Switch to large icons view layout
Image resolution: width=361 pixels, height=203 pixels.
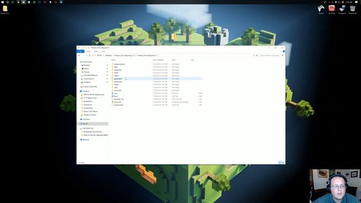click(283, 162)
